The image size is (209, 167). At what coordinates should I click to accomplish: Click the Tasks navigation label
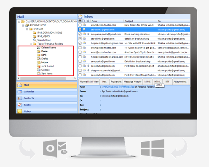pos(27,105)
